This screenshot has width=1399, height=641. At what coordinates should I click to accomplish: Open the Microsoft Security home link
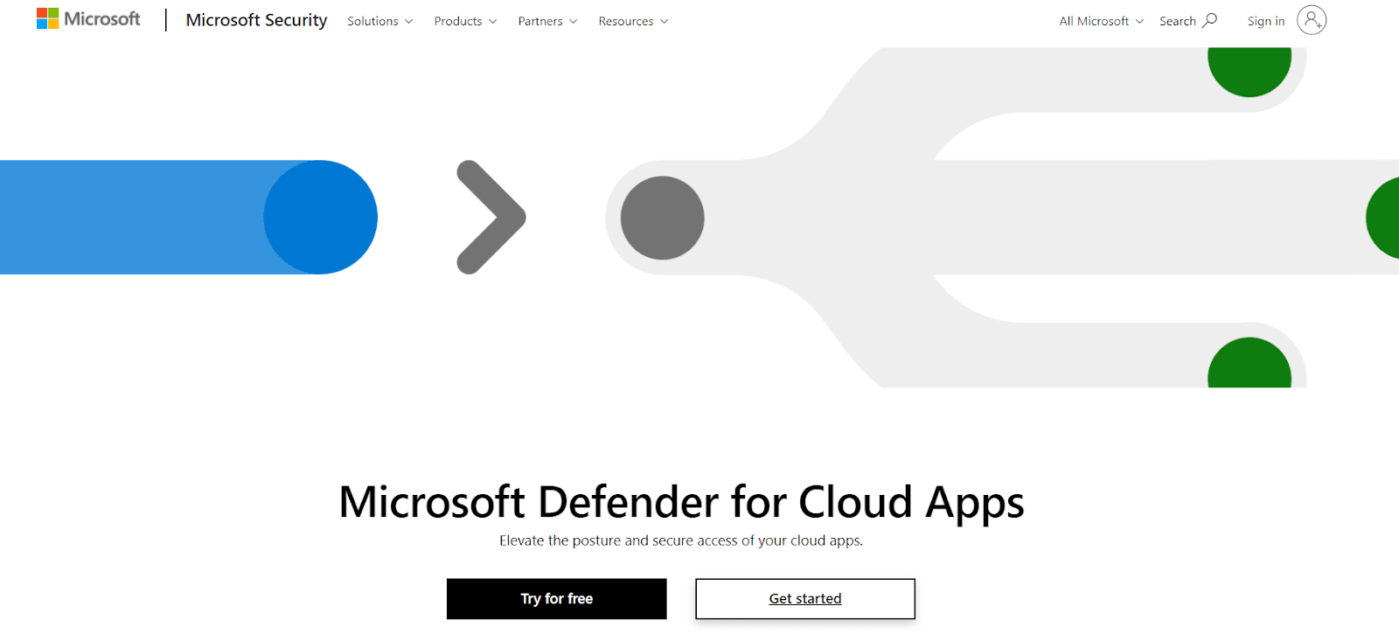256,20
